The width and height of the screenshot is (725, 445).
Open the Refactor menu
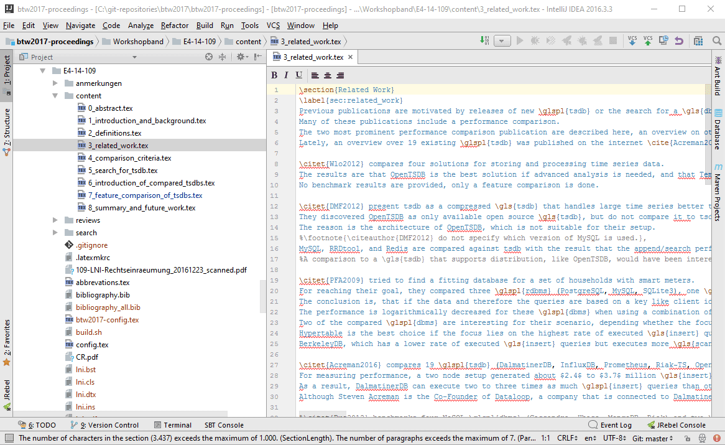(x=174, y=26)
